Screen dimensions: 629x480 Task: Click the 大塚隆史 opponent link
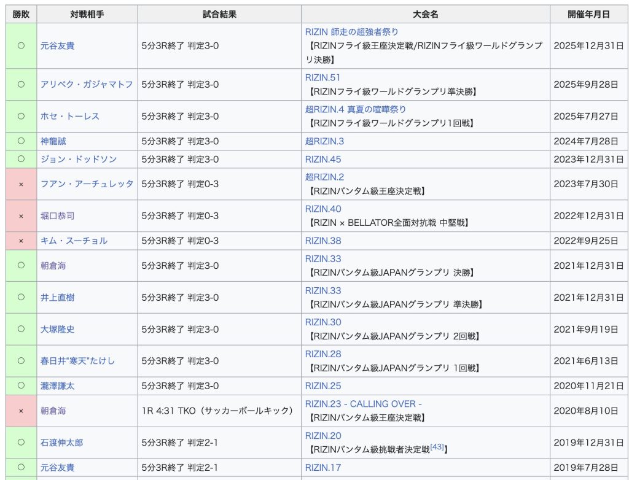click(57, 329)
